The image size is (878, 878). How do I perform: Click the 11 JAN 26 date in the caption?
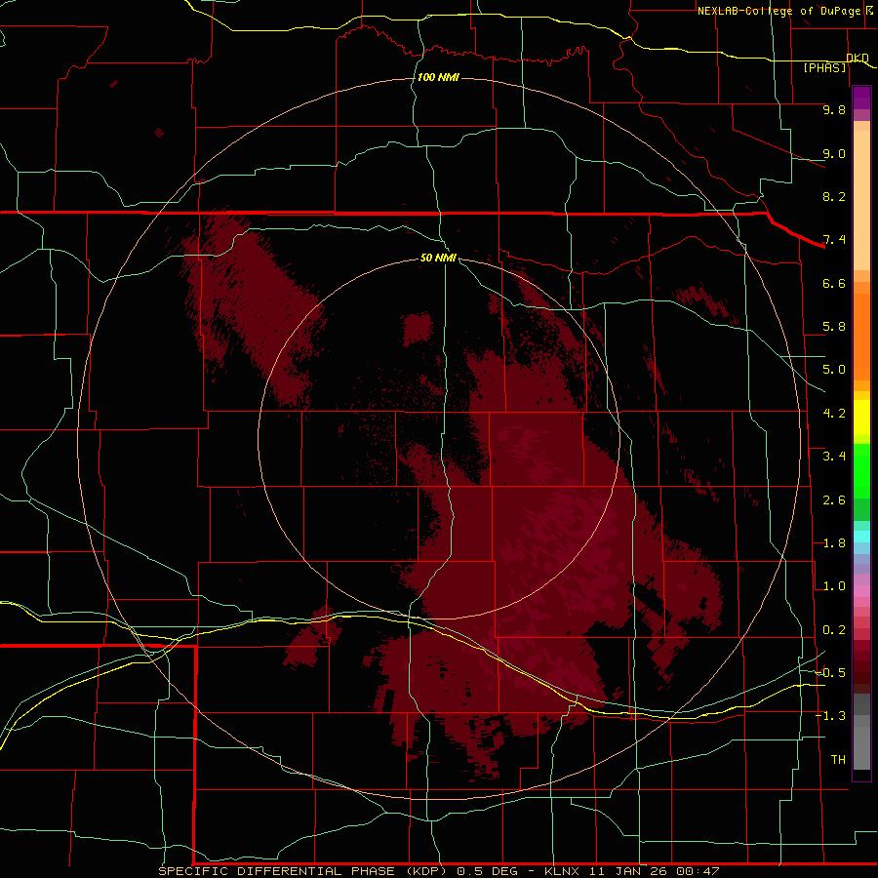(x=629, y=871)
